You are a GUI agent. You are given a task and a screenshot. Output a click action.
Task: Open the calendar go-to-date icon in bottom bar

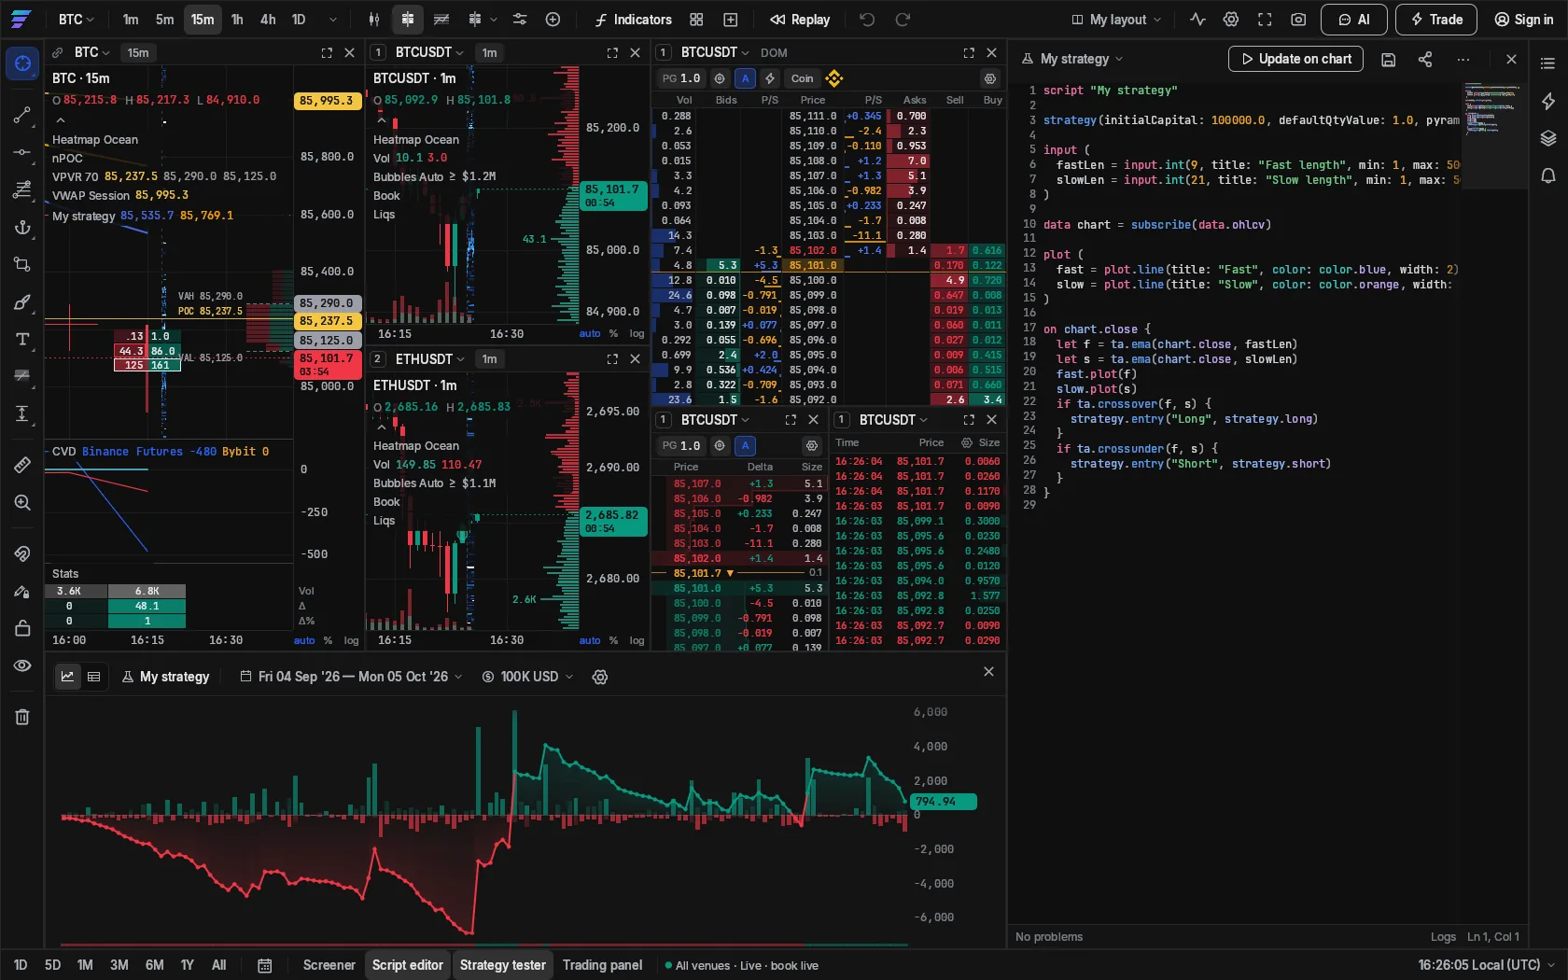(x=265, y=965)
